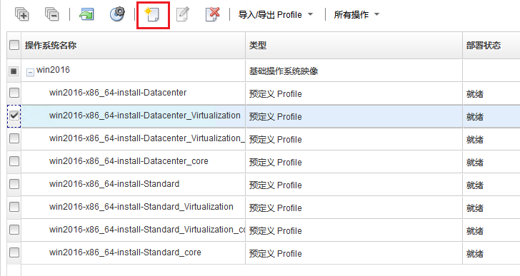520x276 pixels.
Task: Open the disc with gear settings icon
Action: (117, 14)
